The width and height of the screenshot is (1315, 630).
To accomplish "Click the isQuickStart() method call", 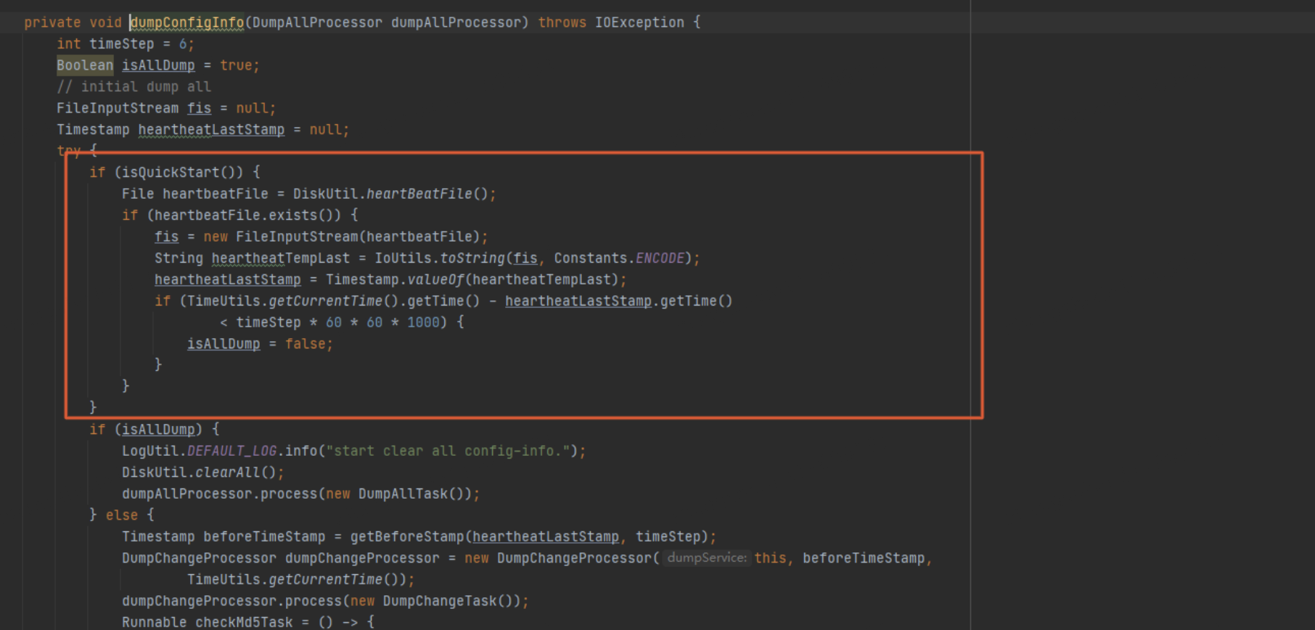I will 182,172.
